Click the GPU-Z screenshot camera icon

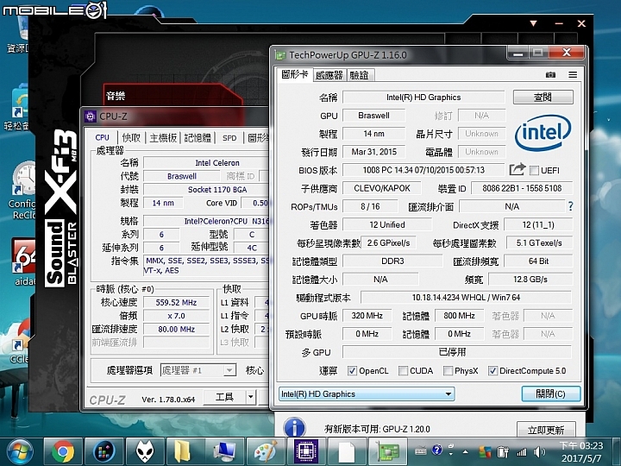[x=550, y=74]
